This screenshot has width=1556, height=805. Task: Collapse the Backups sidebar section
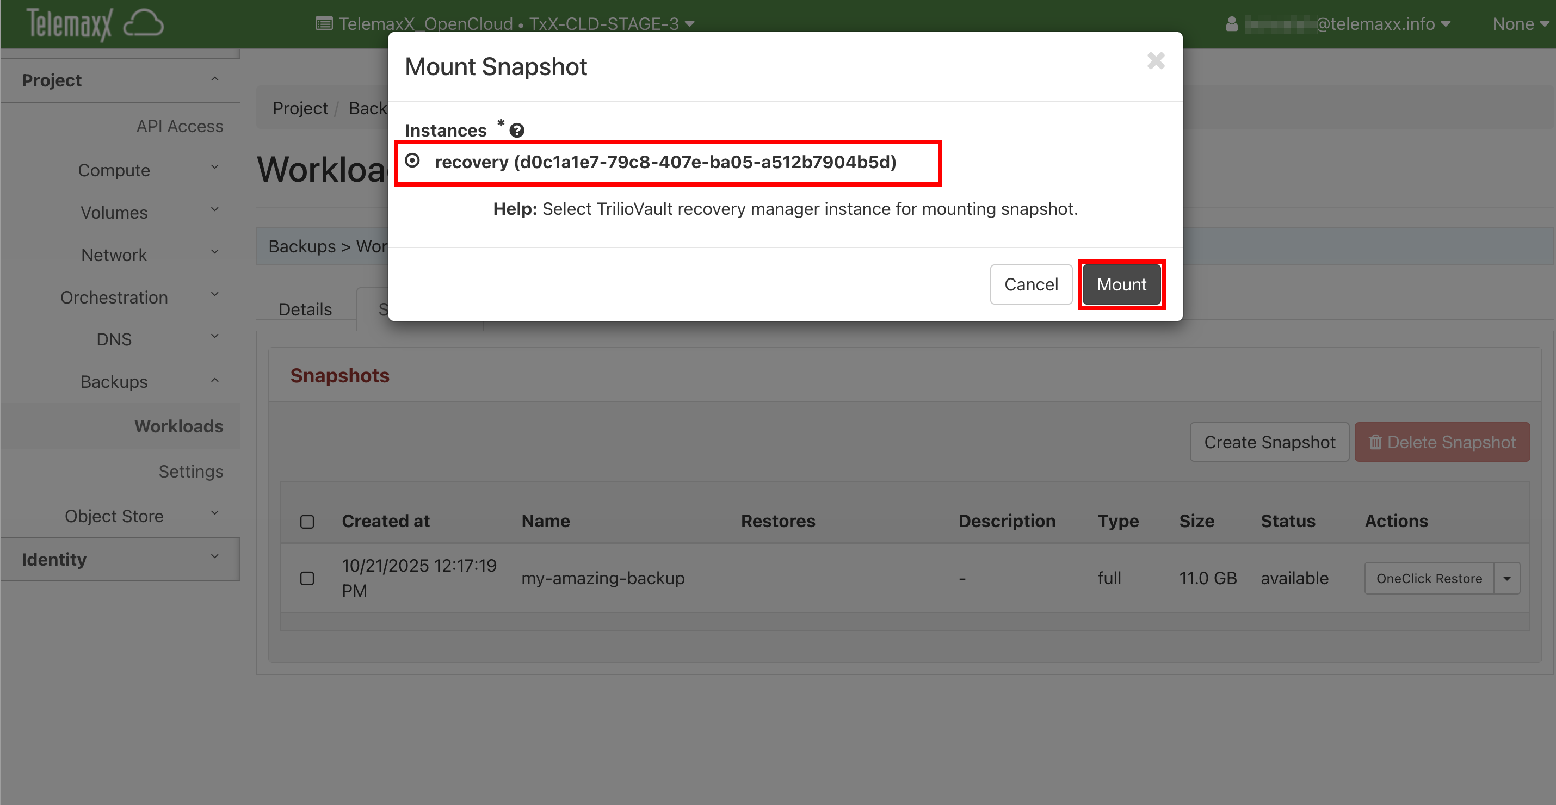[x=114, y=382]
